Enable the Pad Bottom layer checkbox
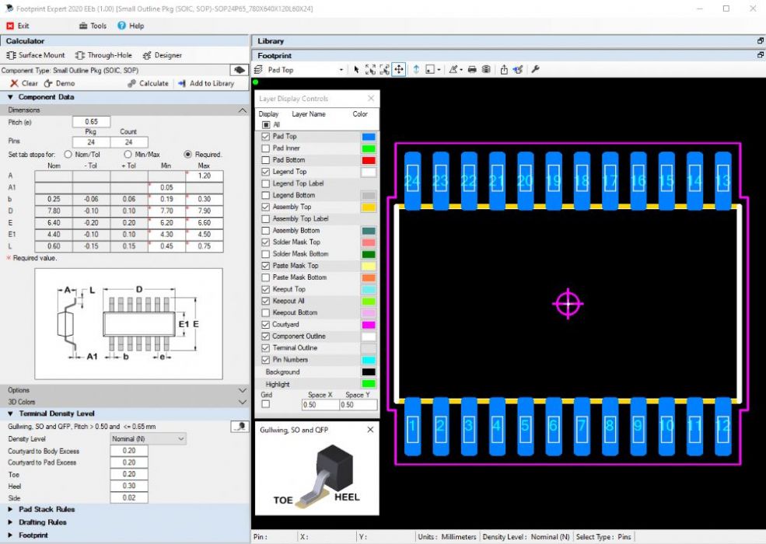The image size is (766, 544). [266, 160]
